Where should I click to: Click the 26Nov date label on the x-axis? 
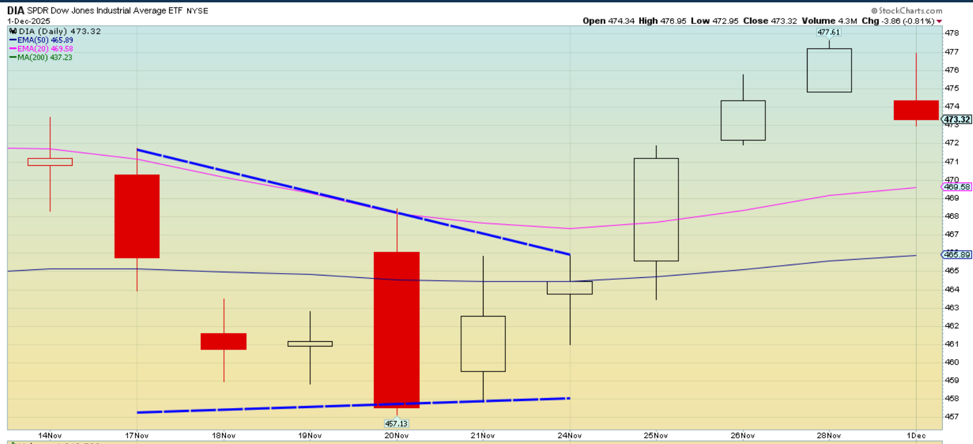[x=742, y=435]
